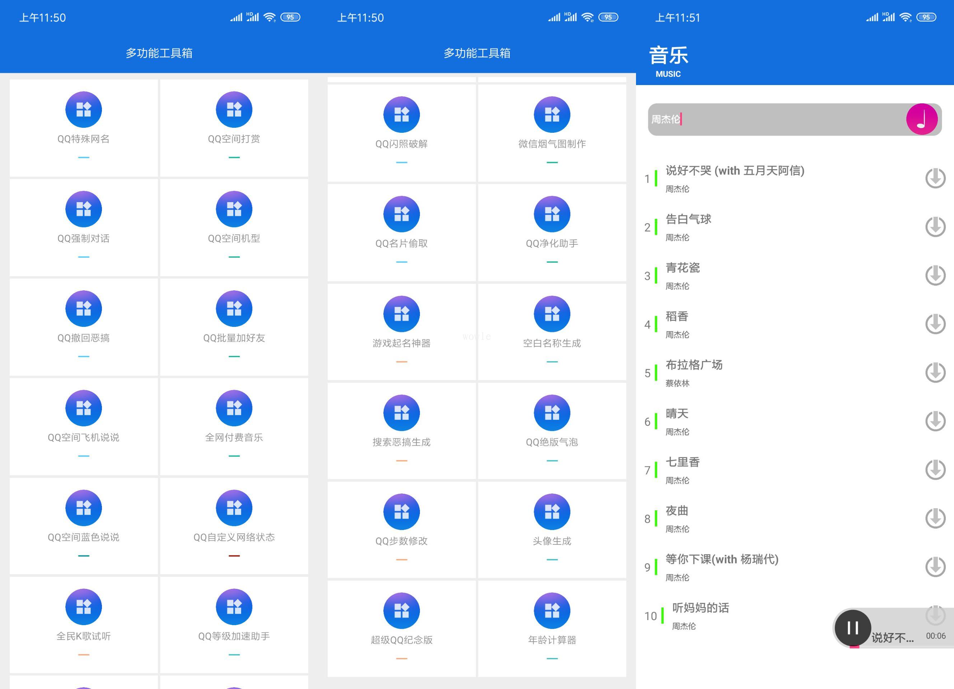The width and height of the screenshot is (954, 689).
Task: Launch the 年龄计算器 icon
Action: [x=552, y=610]
